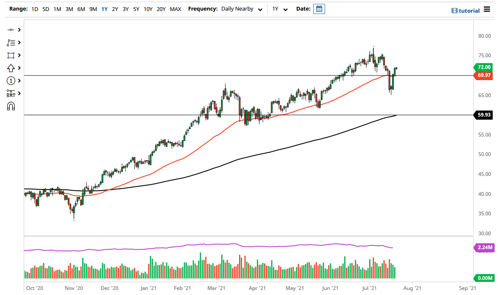The image size is (498, 295).
Task: Click the green 72.00 price label
Action: 484,67
